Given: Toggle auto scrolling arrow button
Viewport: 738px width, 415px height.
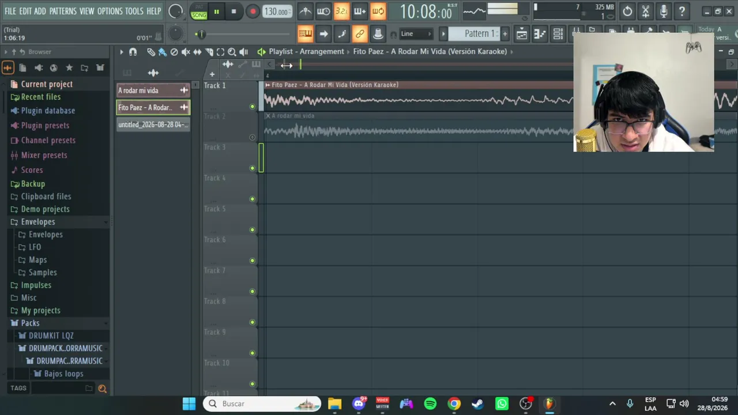Looking at the screenshot, I should (323, 34).
